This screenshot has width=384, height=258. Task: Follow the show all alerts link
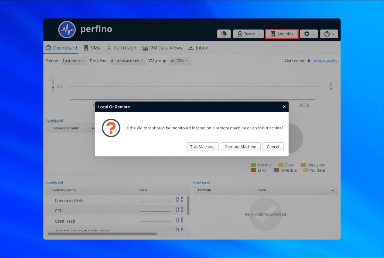point(325,61)
